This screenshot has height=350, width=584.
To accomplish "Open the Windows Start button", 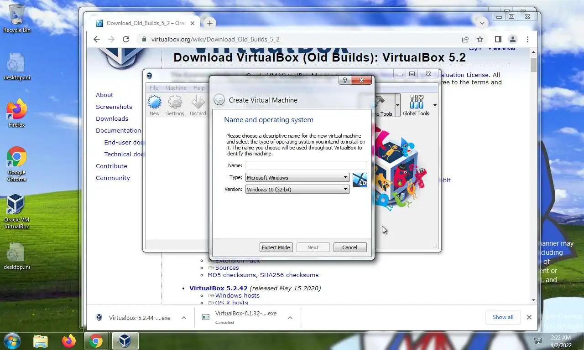I will [x=13, y=340].
